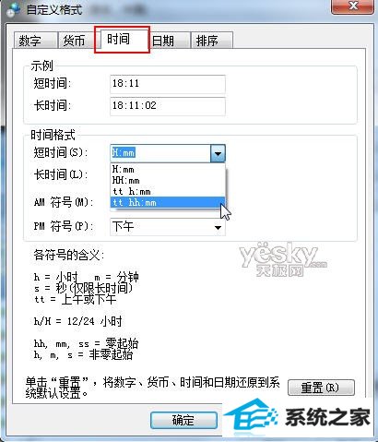Select the highlighted tt hh:mm option
Image resolution: width=378 pixels, height=442 pixels.
(168, 202)
